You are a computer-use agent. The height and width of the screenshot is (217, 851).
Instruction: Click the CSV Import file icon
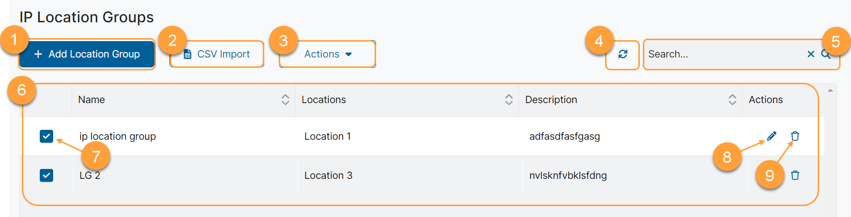click(187, 54)
